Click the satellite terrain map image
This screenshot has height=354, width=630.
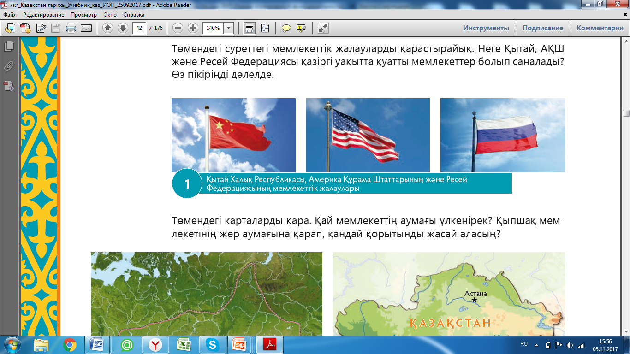coord(207,294)
